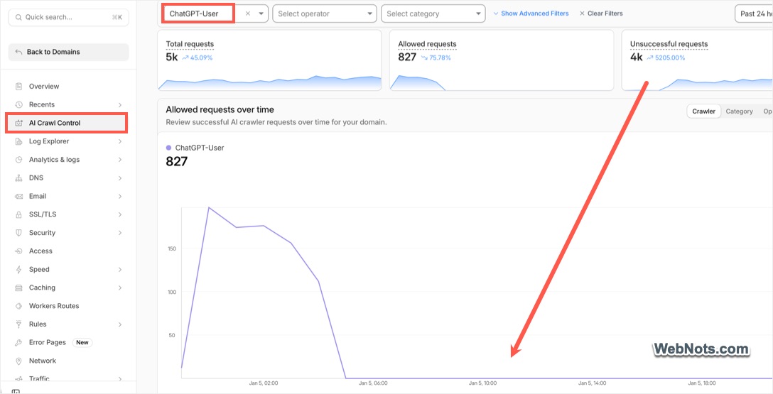Expand the Analytics & logs chevron

coord(120,160)
